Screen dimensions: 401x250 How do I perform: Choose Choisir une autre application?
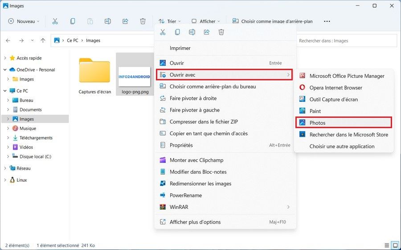pyautogui.click(x=344, y=146)
